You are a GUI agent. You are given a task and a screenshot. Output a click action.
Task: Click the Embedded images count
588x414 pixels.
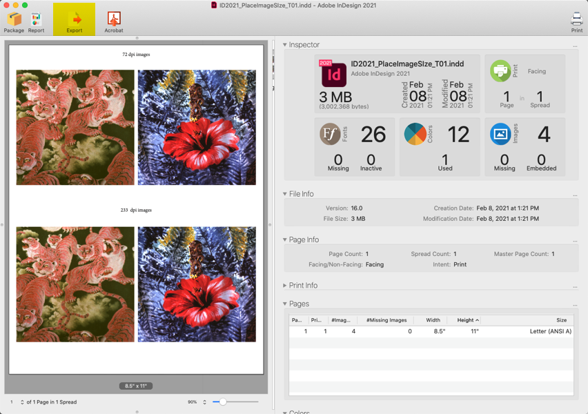[x=541, y=160]
